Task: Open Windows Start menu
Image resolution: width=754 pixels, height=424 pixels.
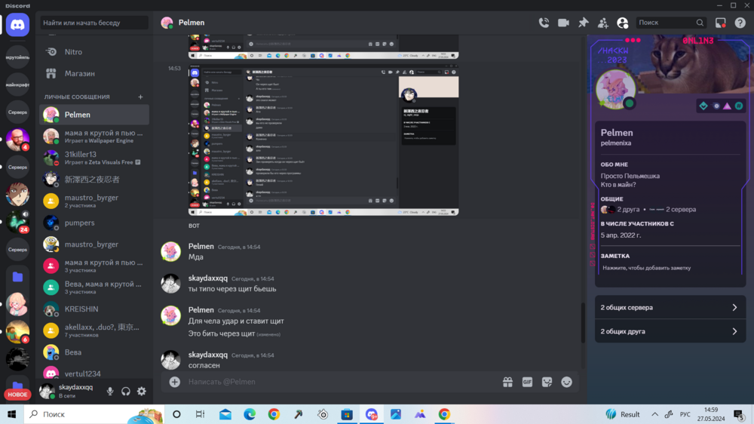Action: coord(11,414)
